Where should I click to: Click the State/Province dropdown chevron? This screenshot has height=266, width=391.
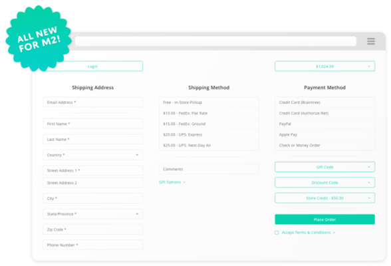(x=137, y=214)
